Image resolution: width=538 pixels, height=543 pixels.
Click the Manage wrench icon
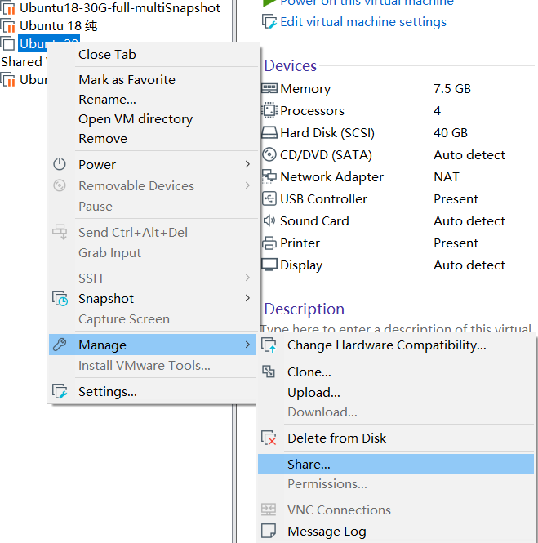tap(60, 345)
